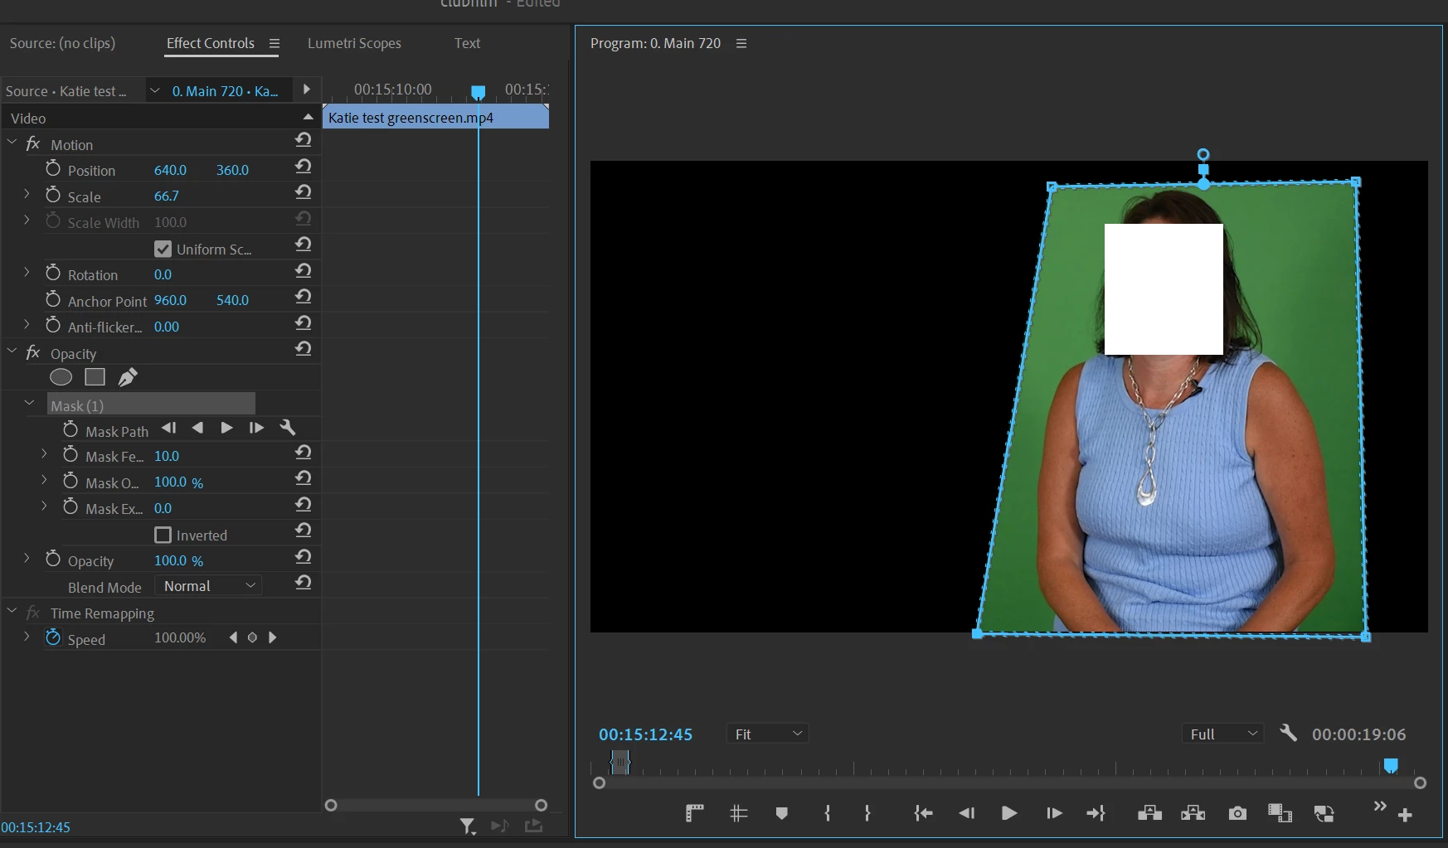Open the Blend Mode dropdown

click(x=208, y=585)
